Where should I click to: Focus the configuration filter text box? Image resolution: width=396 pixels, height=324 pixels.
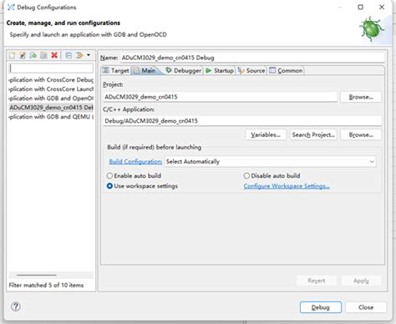[51, 68]
